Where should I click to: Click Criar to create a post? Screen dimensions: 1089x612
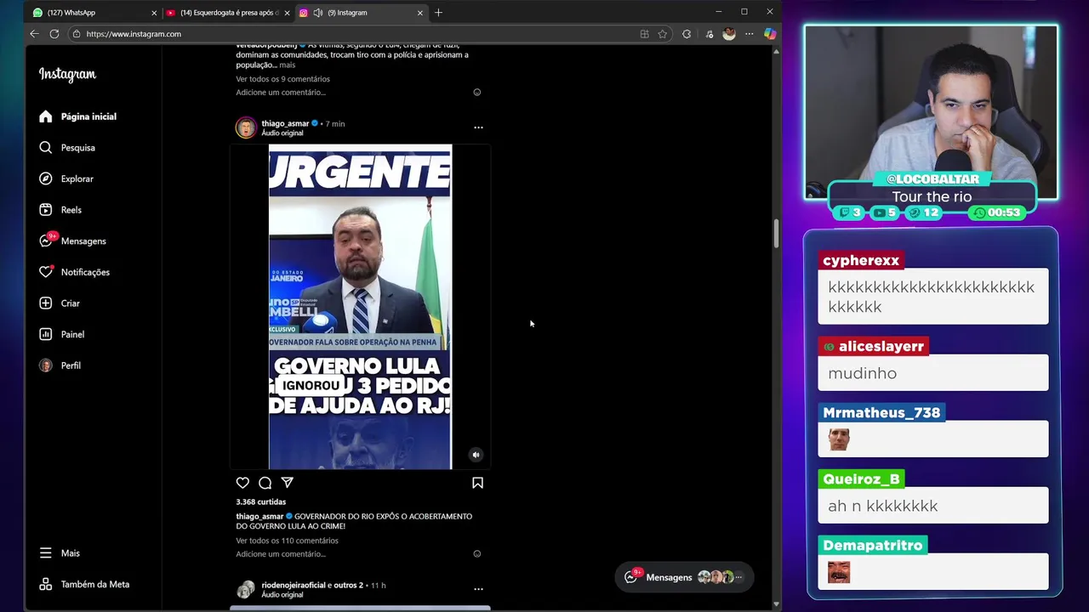[60, 303]
